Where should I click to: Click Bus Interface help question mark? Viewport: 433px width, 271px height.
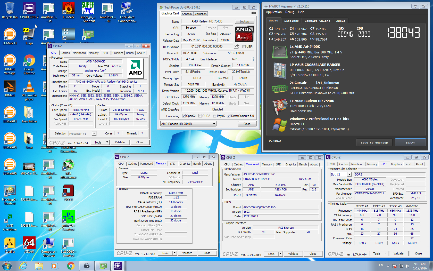pos(253,59)
